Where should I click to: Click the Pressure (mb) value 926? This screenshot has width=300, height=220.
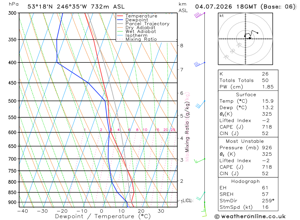[267, 148]
